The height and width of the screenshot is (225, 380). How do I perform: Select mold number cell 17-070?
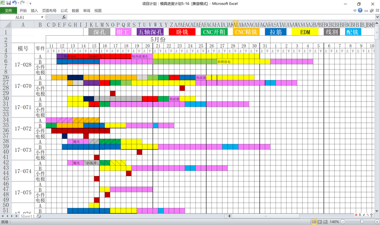pyautogui.click(x=23, y=86)
